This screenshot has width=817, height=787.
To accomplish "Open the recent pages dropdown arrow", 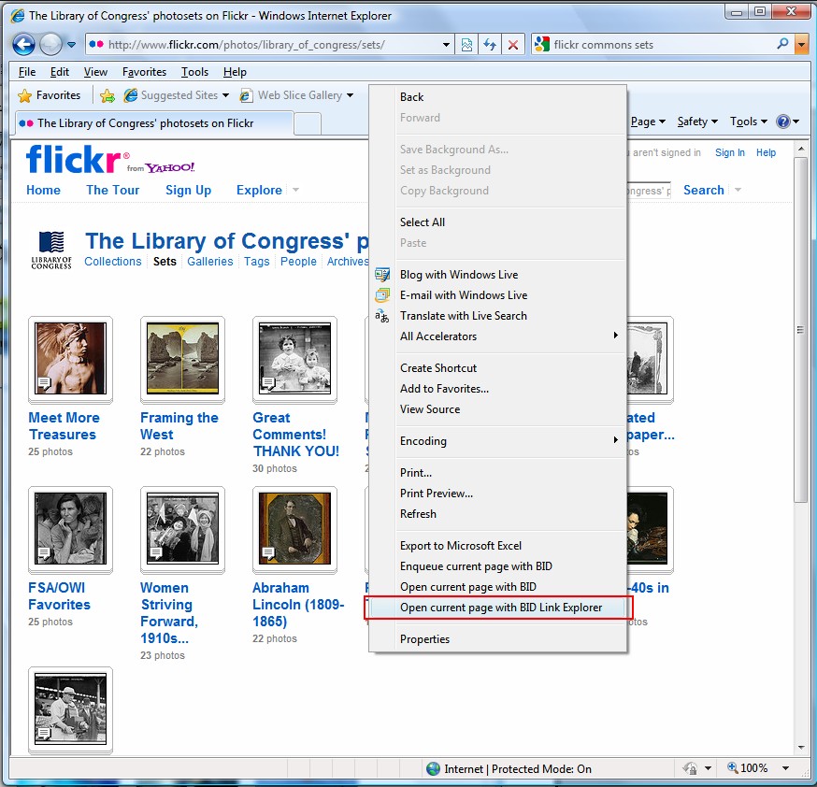I will coord(71,45).
